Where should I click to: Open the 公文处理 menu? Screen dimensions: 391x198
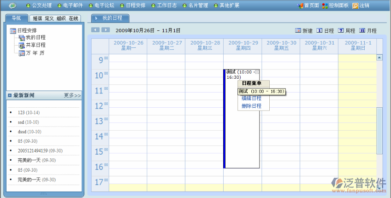[39, 5]
